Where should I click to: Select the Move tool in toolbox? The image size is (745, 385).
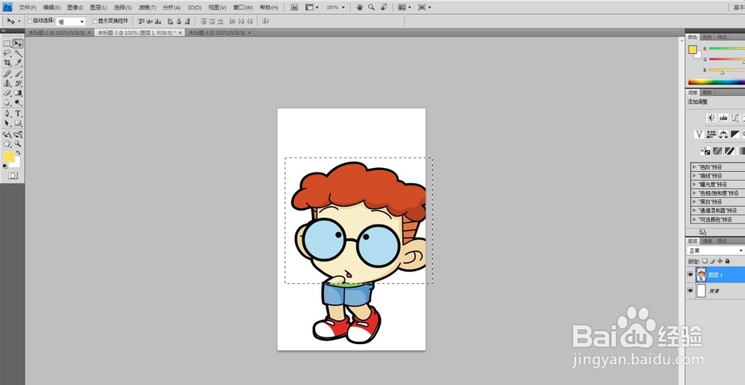[18, 44]
